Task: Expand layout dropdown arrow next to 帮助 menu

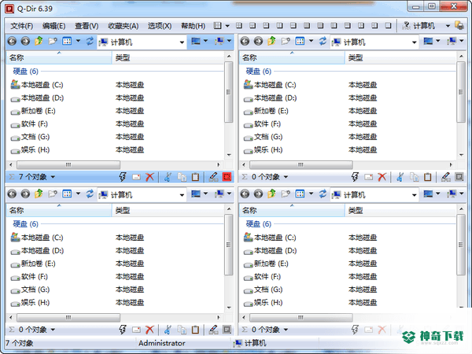Action: tap(227, 26)
